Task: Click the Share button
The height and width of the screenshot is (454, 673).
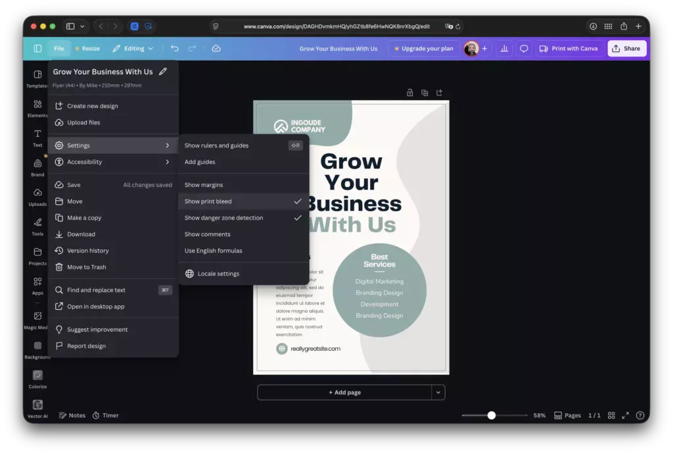Action: [x=626, y=48]
